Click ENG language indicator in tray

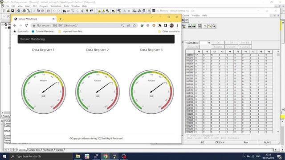coord(258,156)
